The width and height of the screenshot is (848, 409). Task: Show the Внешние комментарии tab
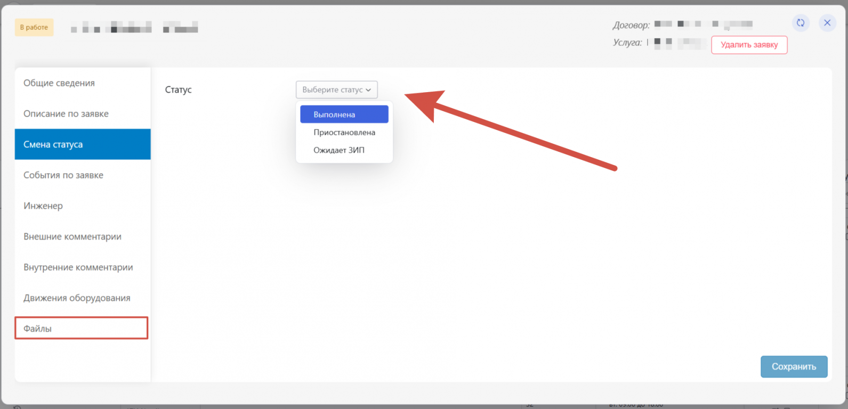pos(72,236)
